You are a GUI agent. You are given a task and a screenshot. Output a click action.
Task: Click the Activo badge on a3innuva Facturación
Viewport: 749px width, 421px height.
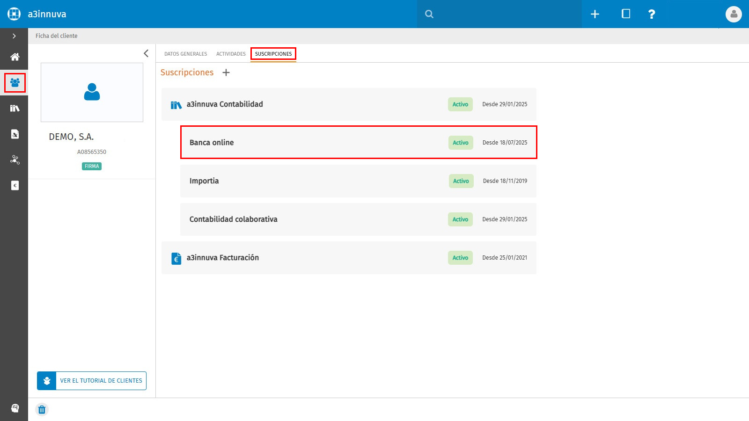[x=460, y=258]
